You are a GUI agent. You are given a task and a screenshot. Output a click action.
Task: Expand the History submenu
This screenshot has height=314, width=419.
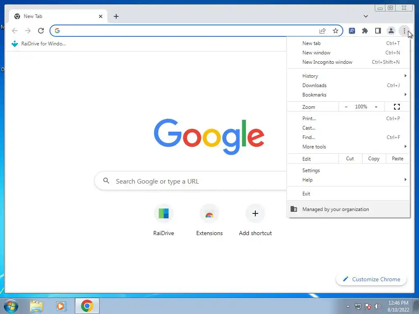pyautogui.click(x=348, y=76)
